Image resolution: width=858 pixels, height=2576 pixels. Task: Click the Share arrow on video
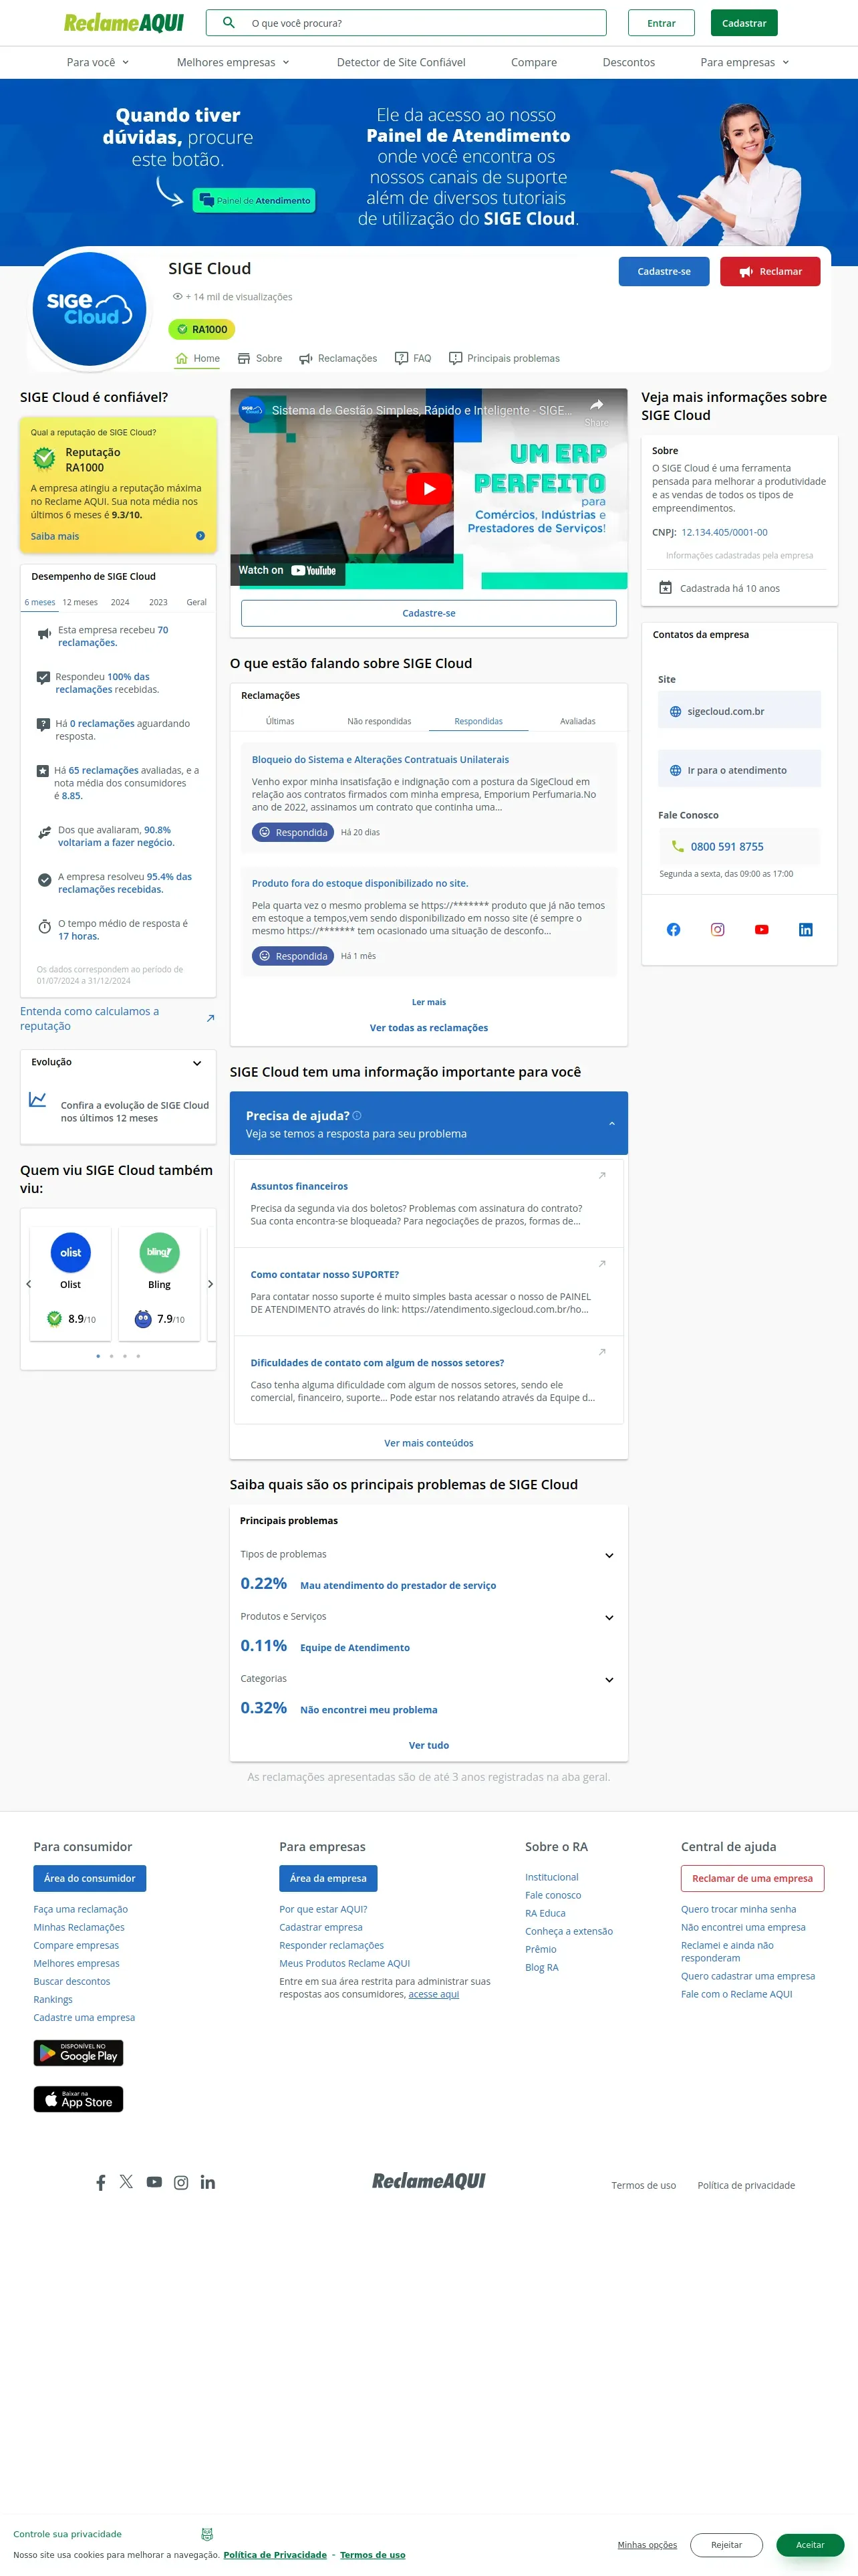(x=596, y=405)
